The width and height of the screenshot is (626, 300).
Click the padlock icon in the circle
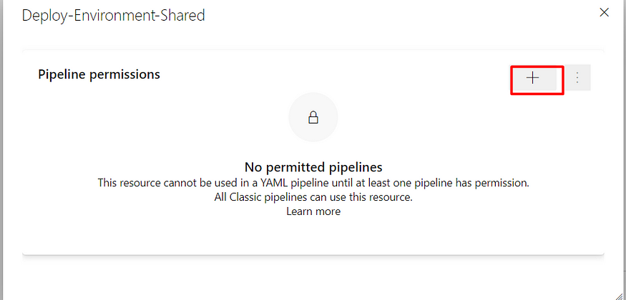pyautogui.click(x=313, y=118)
